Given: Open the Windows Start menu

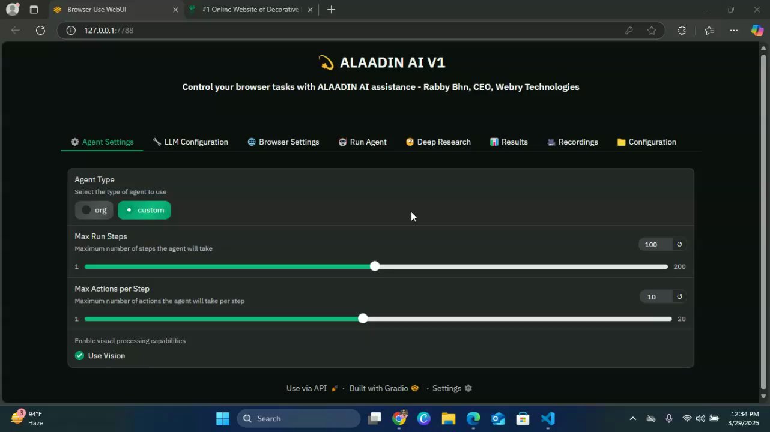Looking at the screenshot, I should pyautogui.click(x=223, y=418).
